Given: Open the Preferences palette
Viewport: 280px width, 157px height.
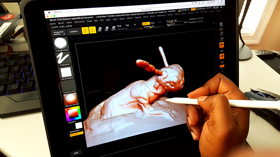Looking at the screenshot, I should (x=161, y=16).
